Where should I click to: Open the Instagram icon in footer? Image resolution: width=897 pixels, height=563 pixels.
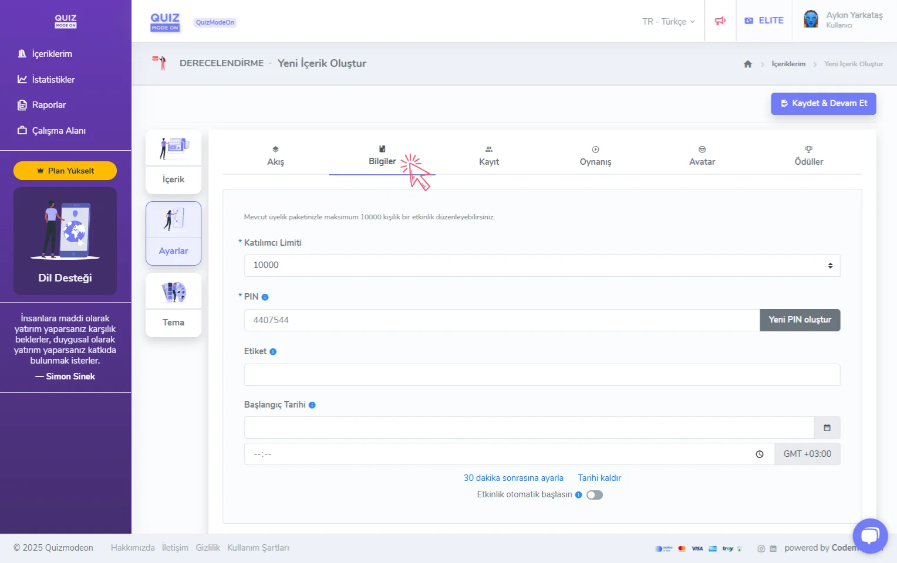761,549
